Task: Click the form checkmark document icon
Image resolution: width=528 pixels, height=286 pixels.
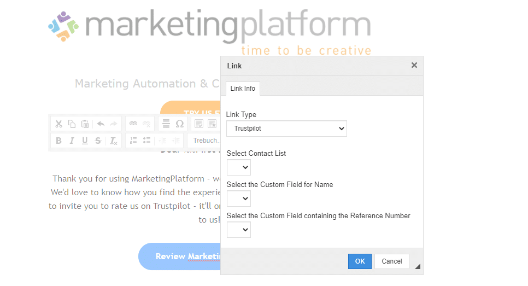Action: (x=199, y=124)
